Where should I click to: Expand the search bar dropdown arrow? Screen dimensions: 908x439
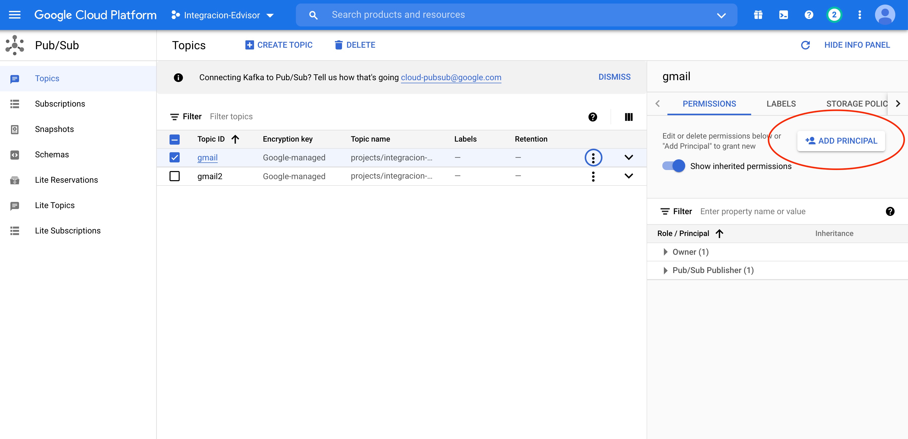pyautogui.click(x=721, y=15)
